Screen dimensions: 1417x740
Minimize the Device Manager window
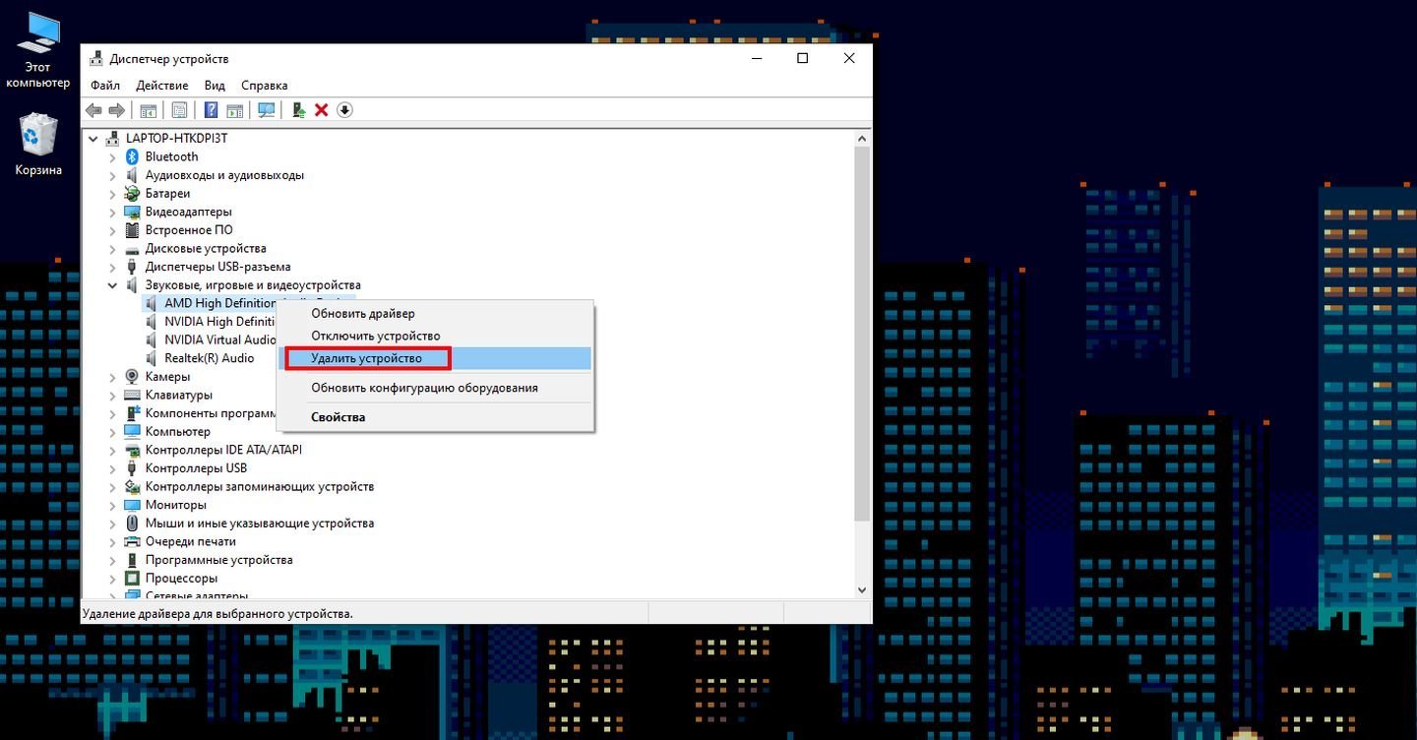(x=757, y=59)
